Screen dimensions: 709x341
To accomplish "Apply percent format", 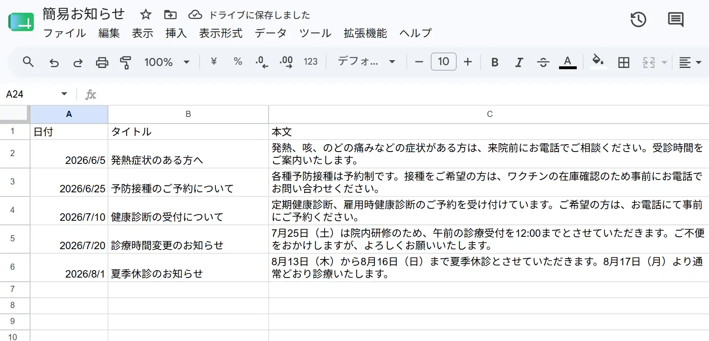I will pos(238,62).
